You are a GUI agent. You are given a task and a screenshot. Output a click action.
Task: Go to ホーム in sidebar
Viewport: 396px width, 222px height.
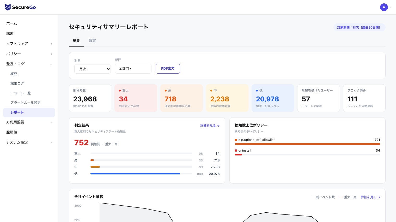(29, 23)
